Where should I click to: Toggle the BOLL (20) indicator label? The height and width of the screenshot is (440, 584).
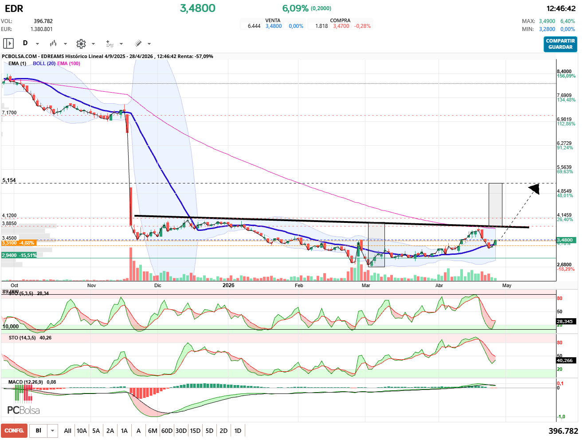click(x=44, y=63)
